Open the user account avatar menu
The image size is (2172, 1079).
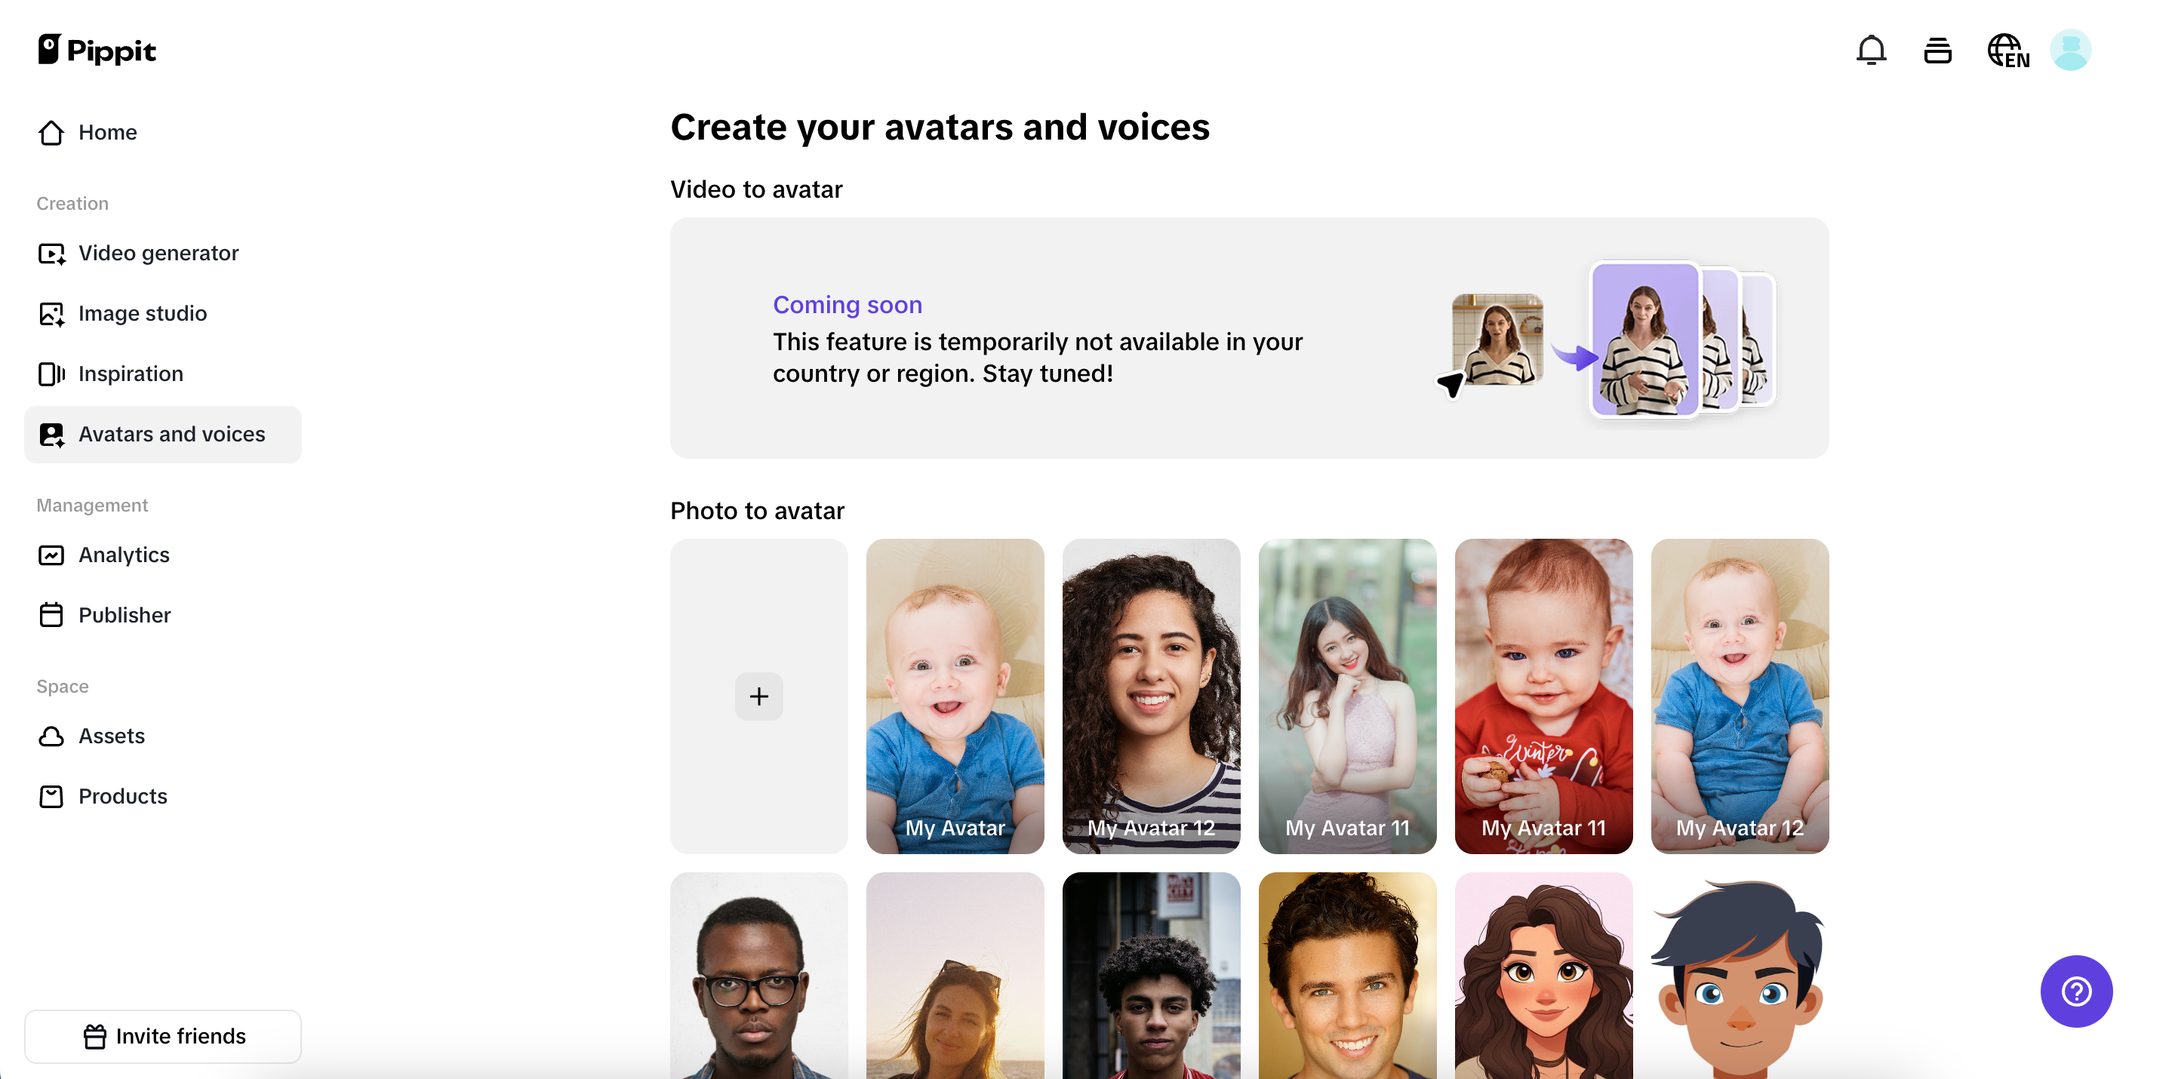[x=2072, y=50]
